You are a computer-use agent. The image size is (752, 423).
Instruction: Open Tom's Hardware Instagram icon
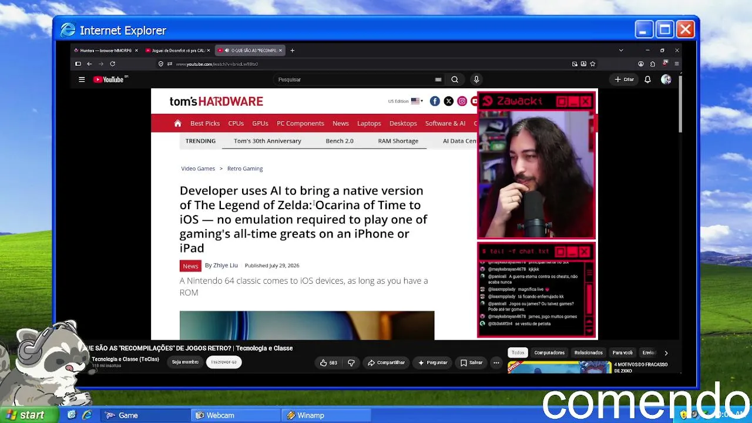coord(462,101)
